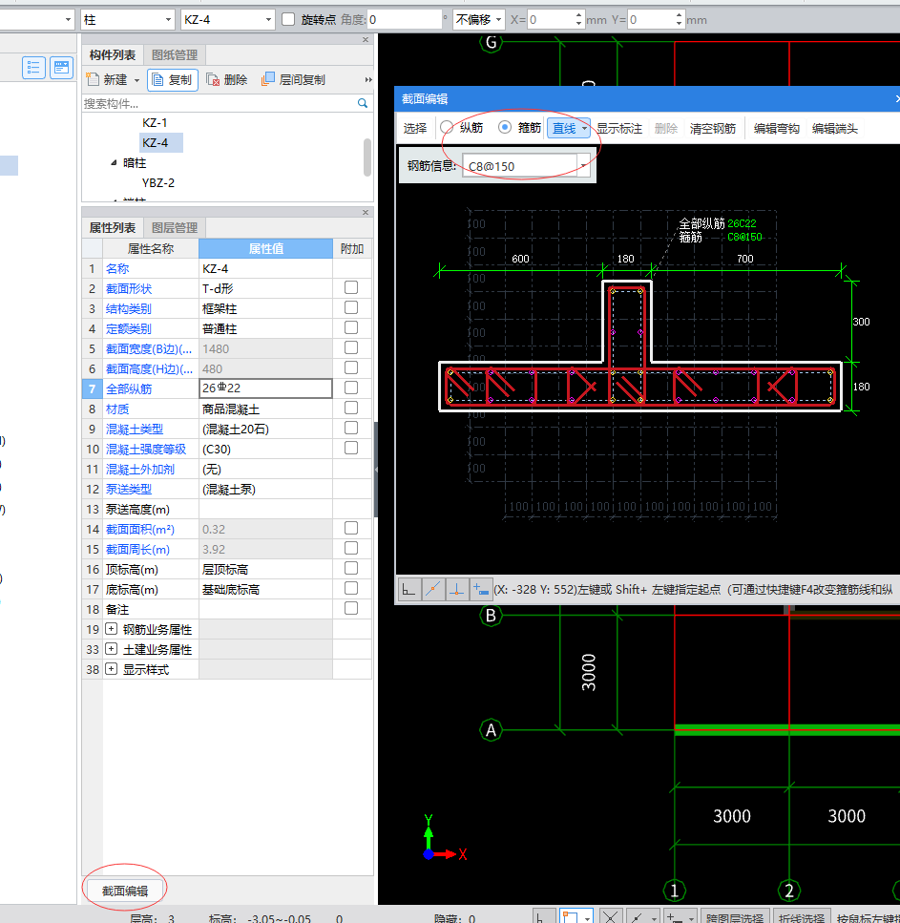Click the 搜索构件 search field
The image size is (900, 923).
[x=219, y=104]
